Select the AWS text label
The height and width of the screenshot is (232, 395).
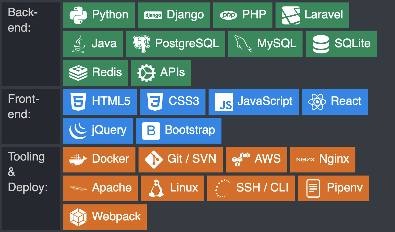(268, 159)
